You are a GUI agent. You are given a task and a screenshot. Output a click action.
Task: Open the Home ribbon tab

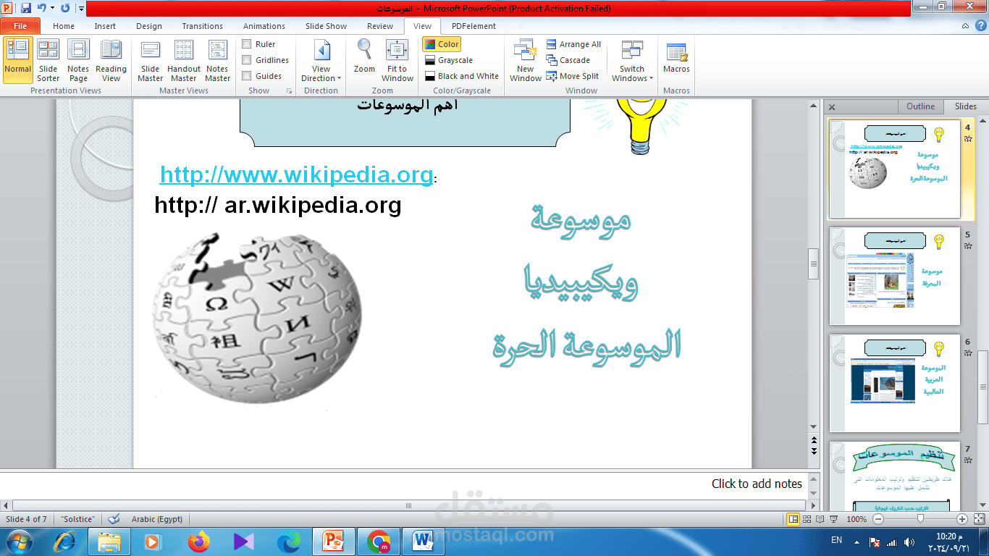(64, 26)
